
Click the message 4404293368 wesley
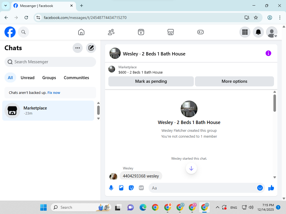tap(141, 176)
